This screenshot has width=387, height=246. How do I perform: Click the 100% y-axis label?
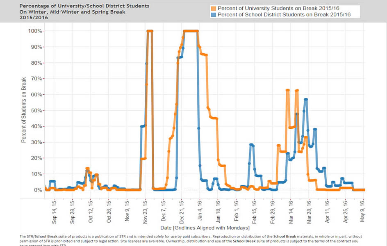click(x=35, y=31)
